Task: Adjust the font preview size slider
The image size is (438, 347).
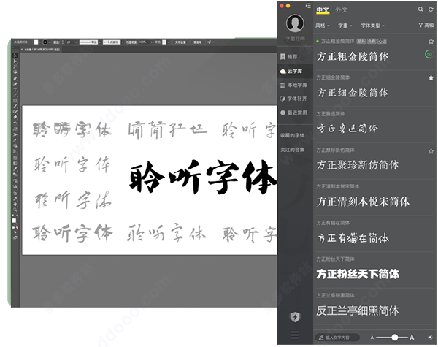Action: coord(394,338)
